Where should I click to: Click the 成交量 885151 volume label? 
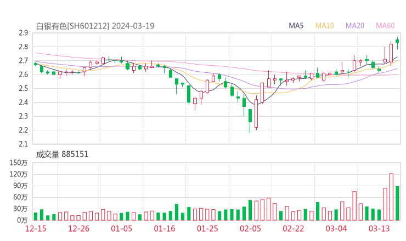pyautogui.click(x=62, y=154)
